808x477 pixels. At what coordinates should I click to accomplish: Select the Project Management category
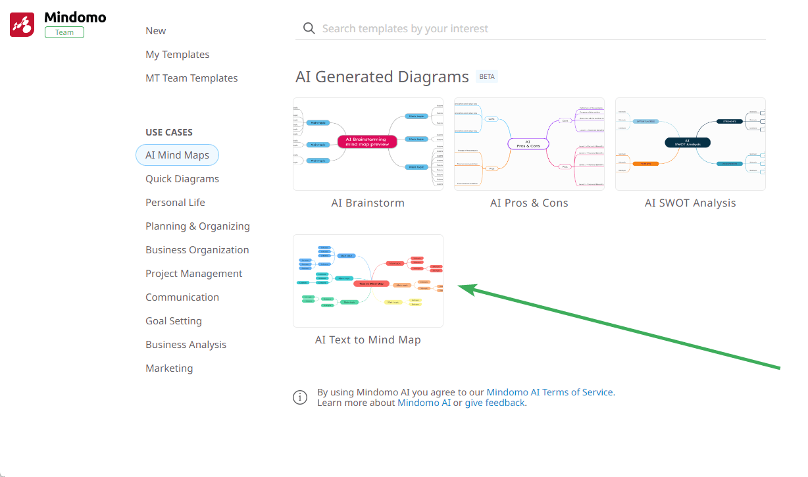[194, 274]
